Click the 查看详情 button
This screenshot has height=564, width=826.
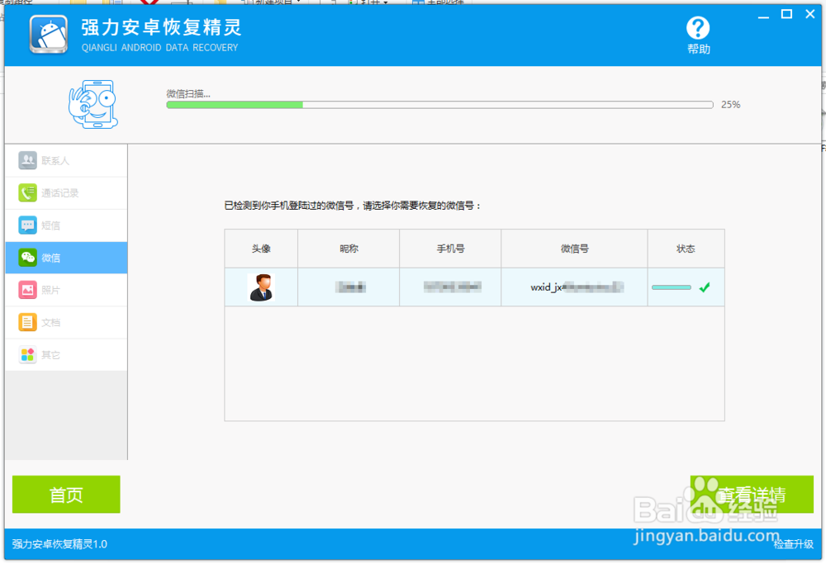tap(752, 494)
